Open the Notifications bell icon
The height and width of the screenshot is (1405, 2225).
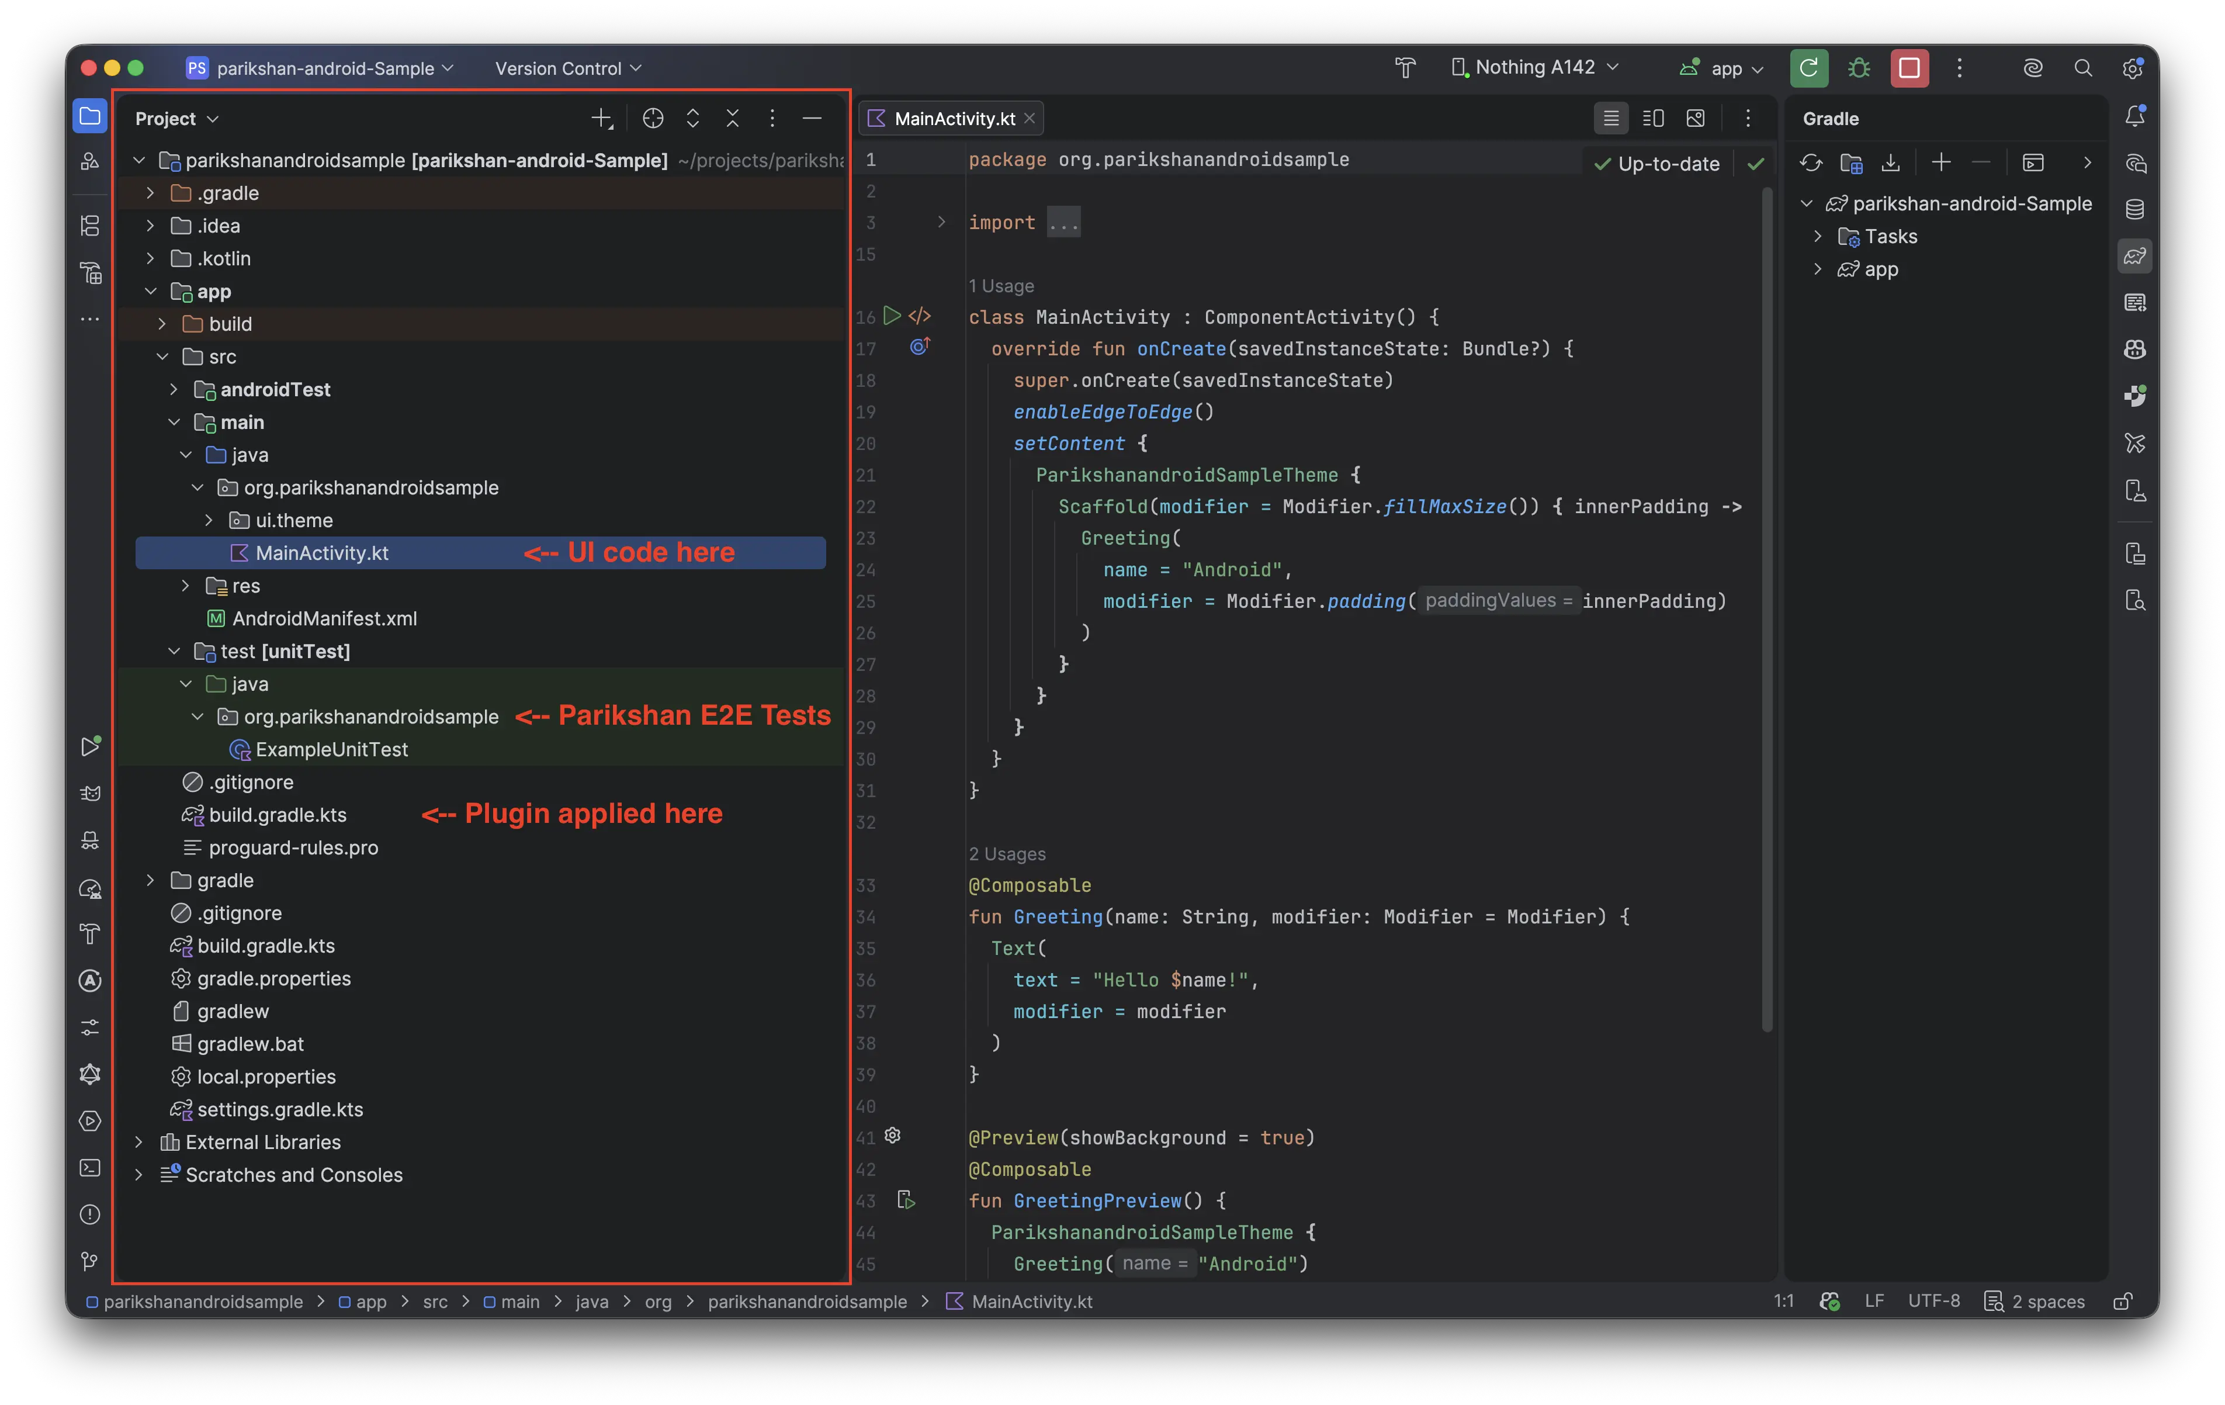[x=2134, y=116]
